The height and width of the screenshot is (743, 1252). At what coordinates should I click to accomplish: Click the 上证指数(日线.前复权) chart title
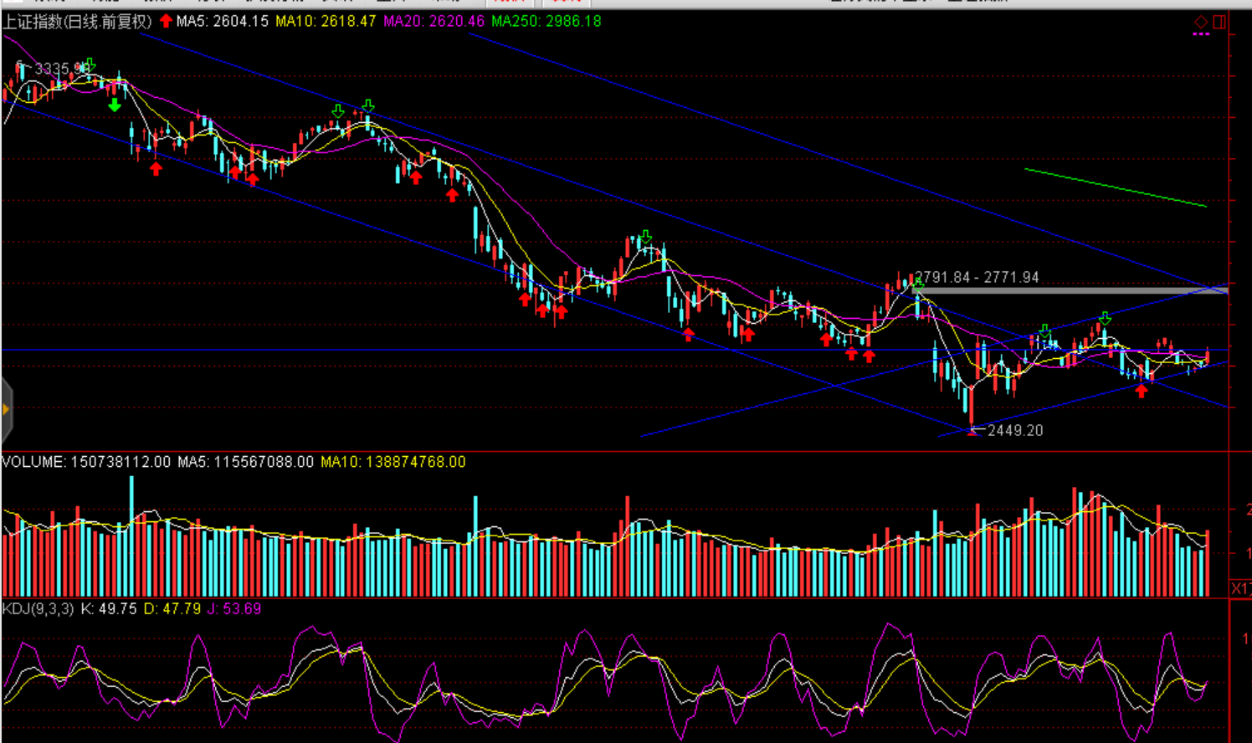click(77, 21)
